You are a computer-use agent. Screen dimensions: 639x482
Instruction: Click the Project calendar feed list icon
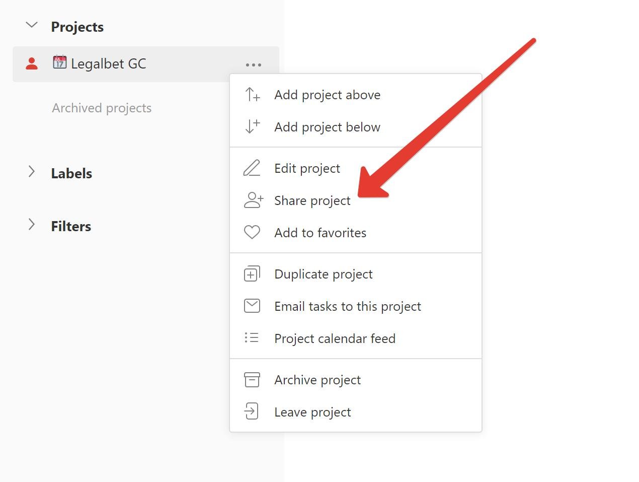252,338
